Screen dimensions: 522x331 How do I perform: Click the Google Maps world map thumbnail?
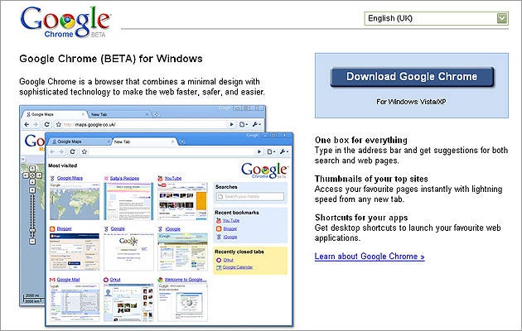[x=75, y=201]
